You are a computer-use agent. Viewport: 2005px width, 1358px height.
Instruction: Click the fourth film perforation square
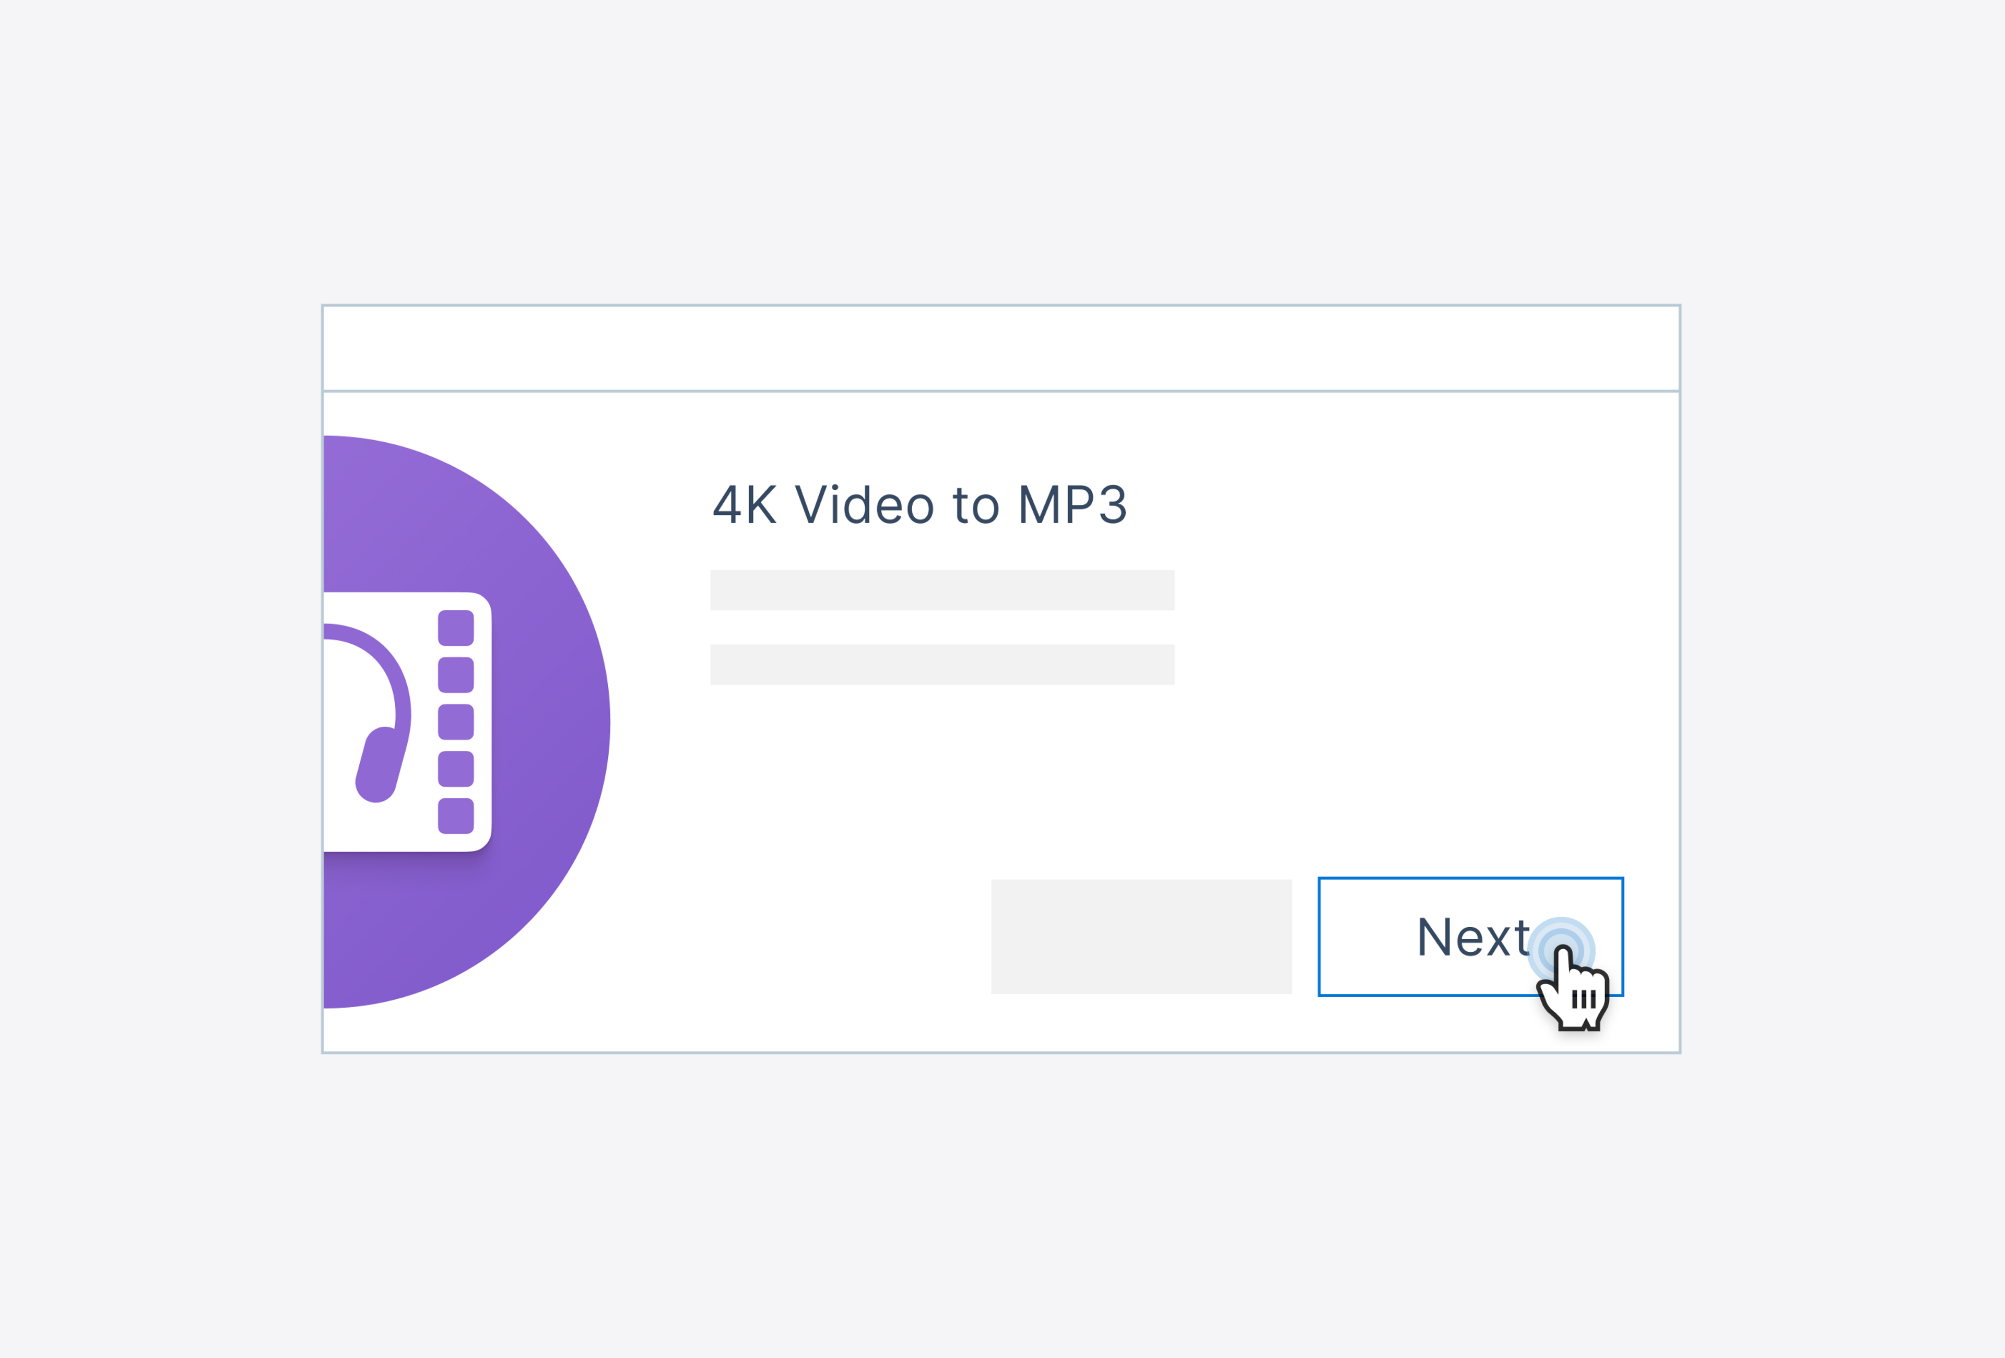click(x=455, y=769)
